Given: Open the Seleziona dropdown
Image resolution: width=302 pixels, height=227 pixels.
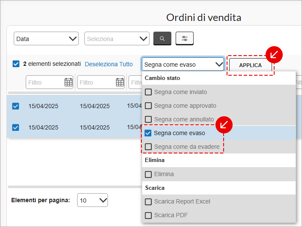Looking at the screenshot, I should pos(117,38).
